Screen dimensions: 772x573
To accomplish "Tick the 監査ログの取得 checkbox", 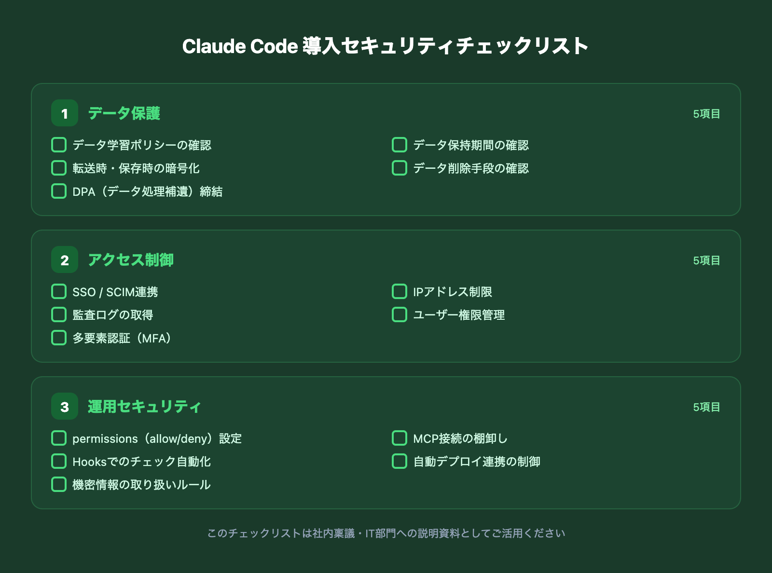I will [59, 314].
